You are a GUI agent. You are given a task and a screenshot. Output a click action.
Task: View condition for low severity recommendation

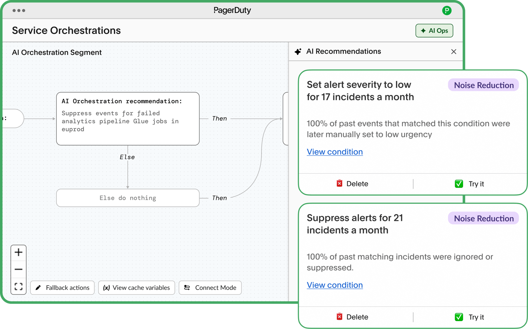tap(334, 152)
